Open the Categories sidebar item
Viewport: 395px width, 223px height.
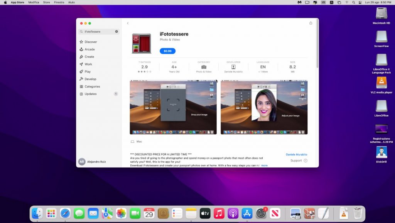(92, 86)
